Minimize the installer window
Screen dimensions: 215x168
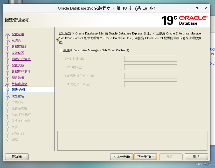(188, 8)
